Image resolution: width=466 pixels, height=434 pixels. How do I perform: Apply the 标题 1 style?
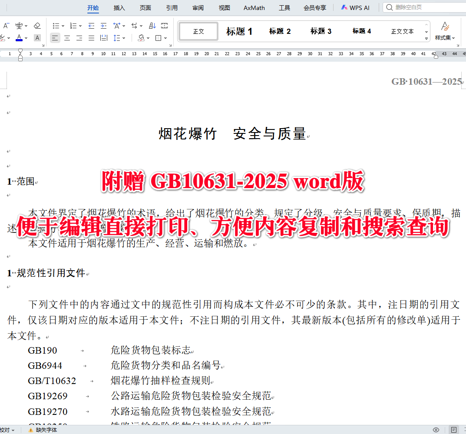(x=239, y=31)
